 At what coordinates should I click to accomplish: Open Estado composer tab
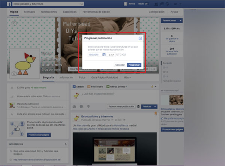coord(78,87)
